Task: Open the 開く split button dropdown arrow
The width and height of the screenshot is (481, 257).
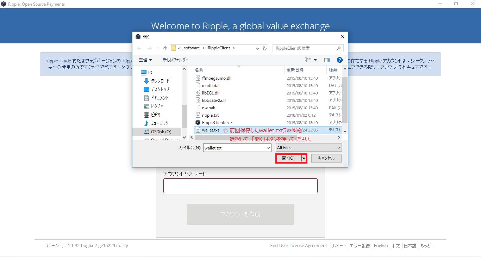Action: pos(304,158)
